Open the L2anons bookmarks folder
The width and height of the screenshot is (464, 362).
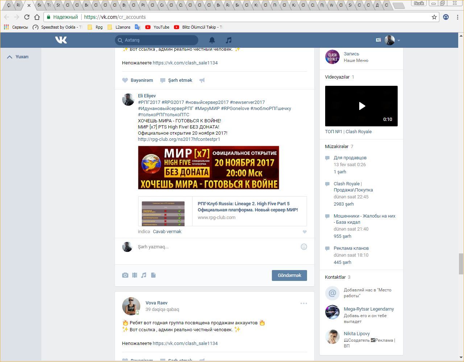(x=119, y=27)
